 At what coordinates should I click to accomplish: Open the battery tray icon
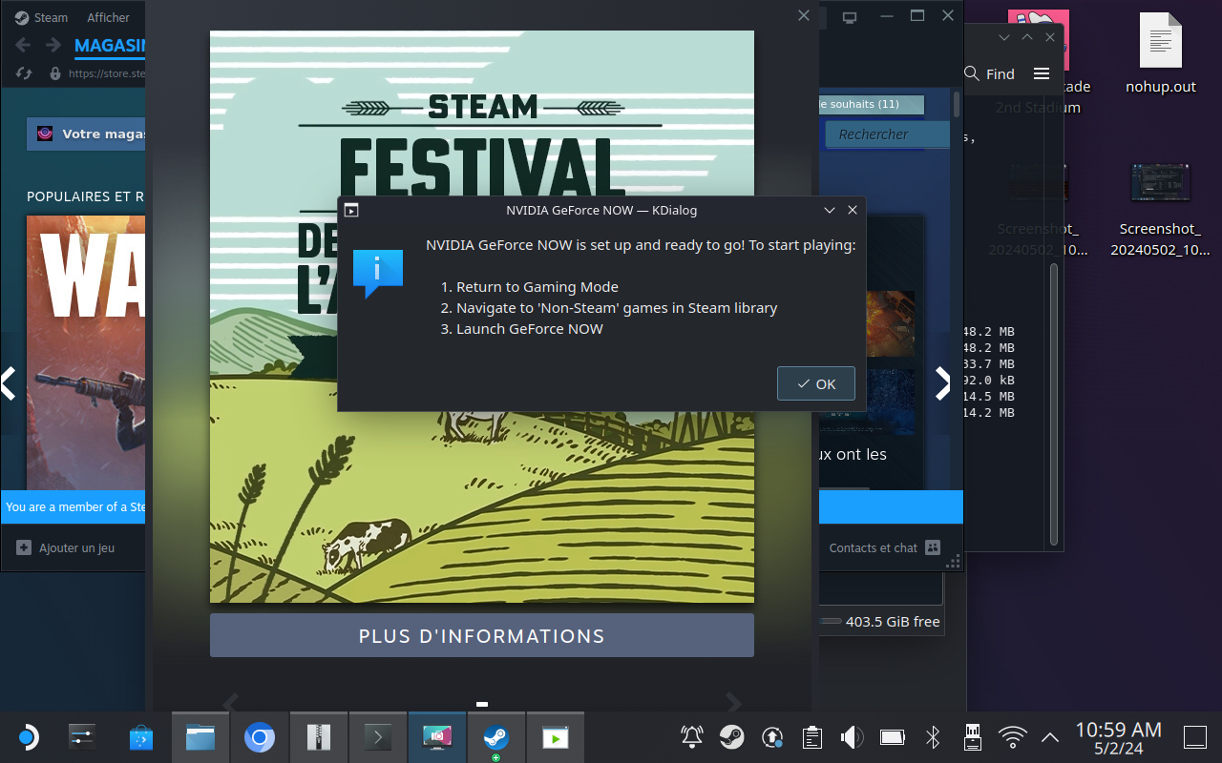tap(892, 736)
